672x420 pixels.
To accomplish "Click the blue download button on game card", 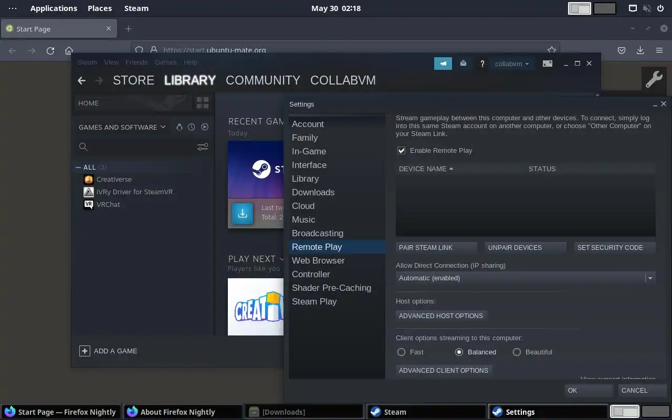I will click(x=243, y=214).
